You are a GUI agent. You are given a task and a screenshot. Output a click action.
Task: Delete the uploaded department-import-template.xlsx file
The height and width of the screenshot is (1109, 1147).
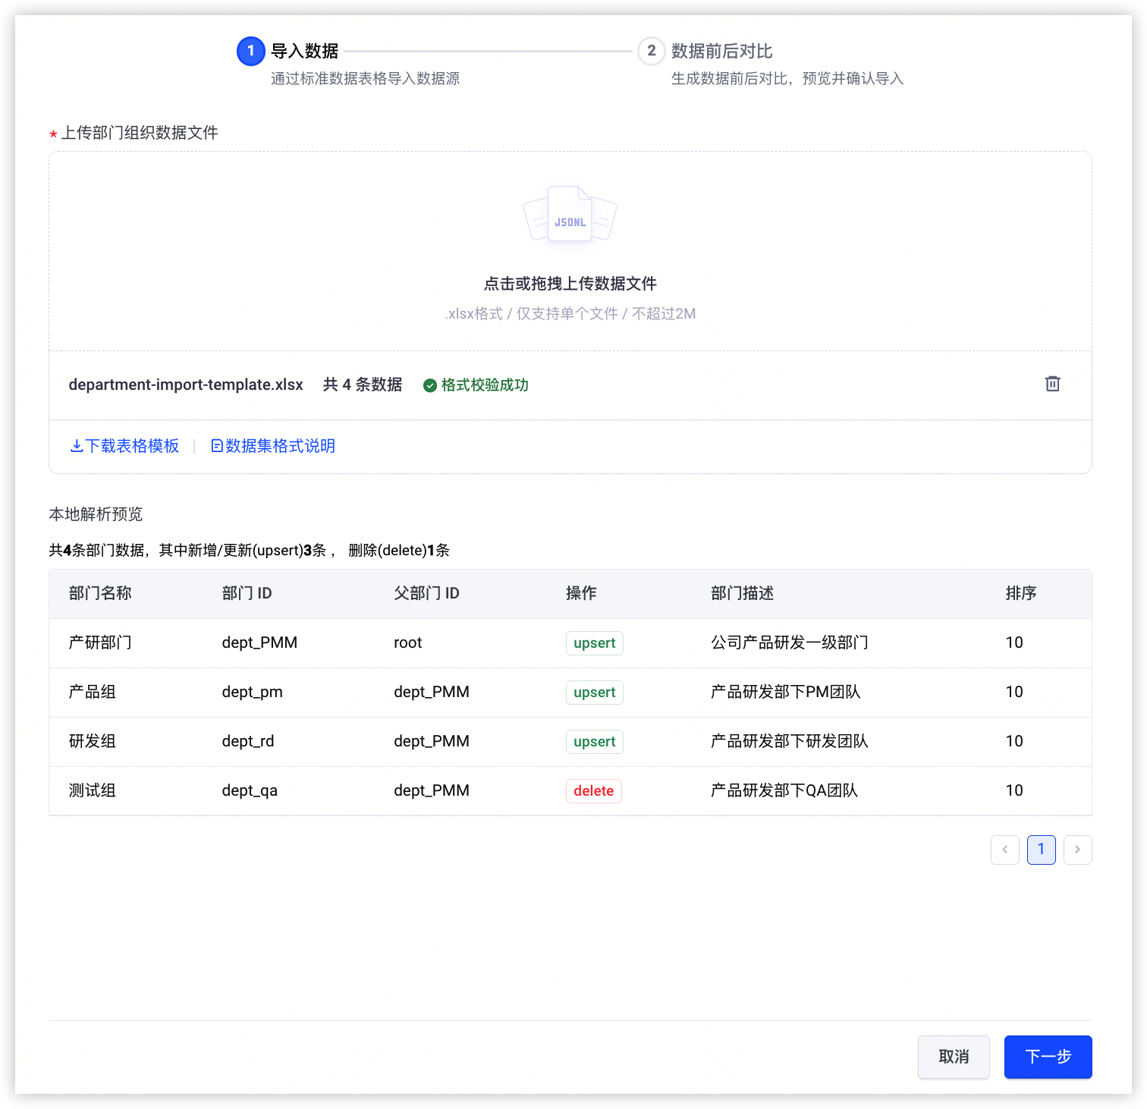(1052, 384)
